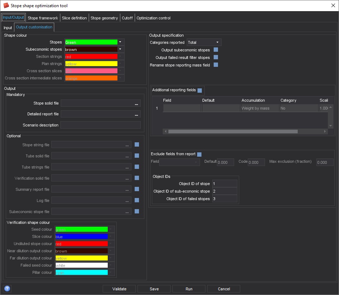The image size is (339, 295).
Task: Switch to Cutoff tab
Action: 127,18
